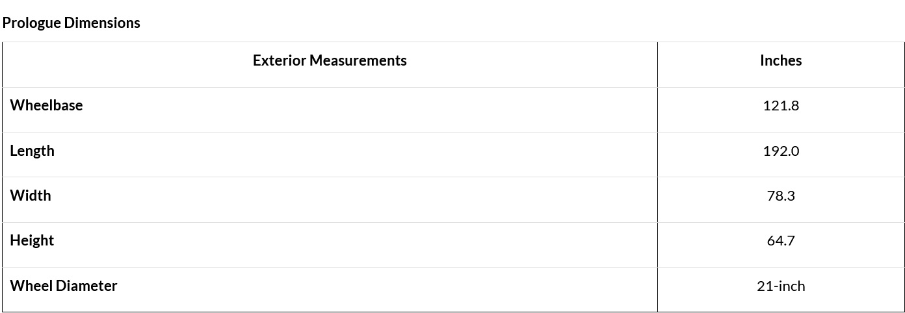Select the 64.7 height value
905x313 pixels.
pos(781,240)
